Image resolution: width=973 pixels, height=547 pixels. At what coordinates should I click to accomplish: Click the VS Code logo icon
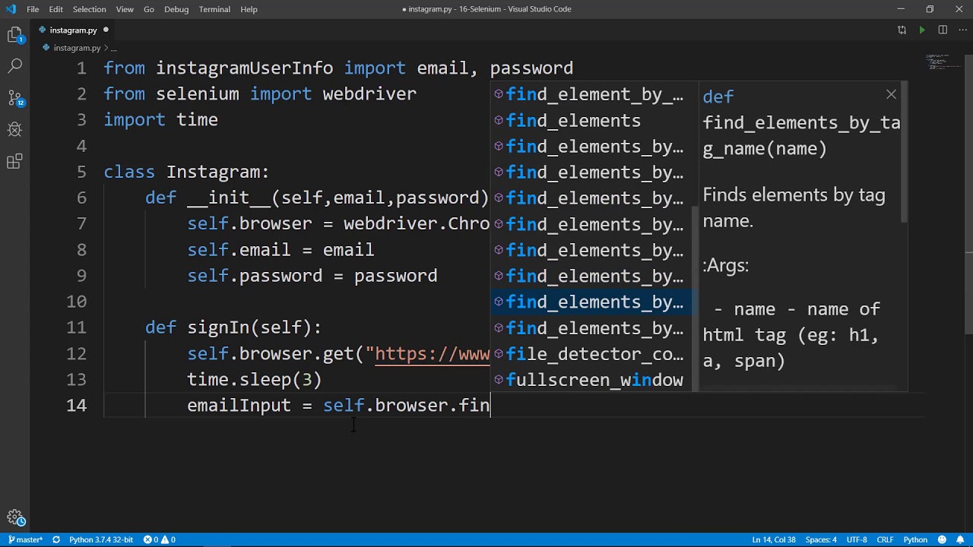point(11,9)
